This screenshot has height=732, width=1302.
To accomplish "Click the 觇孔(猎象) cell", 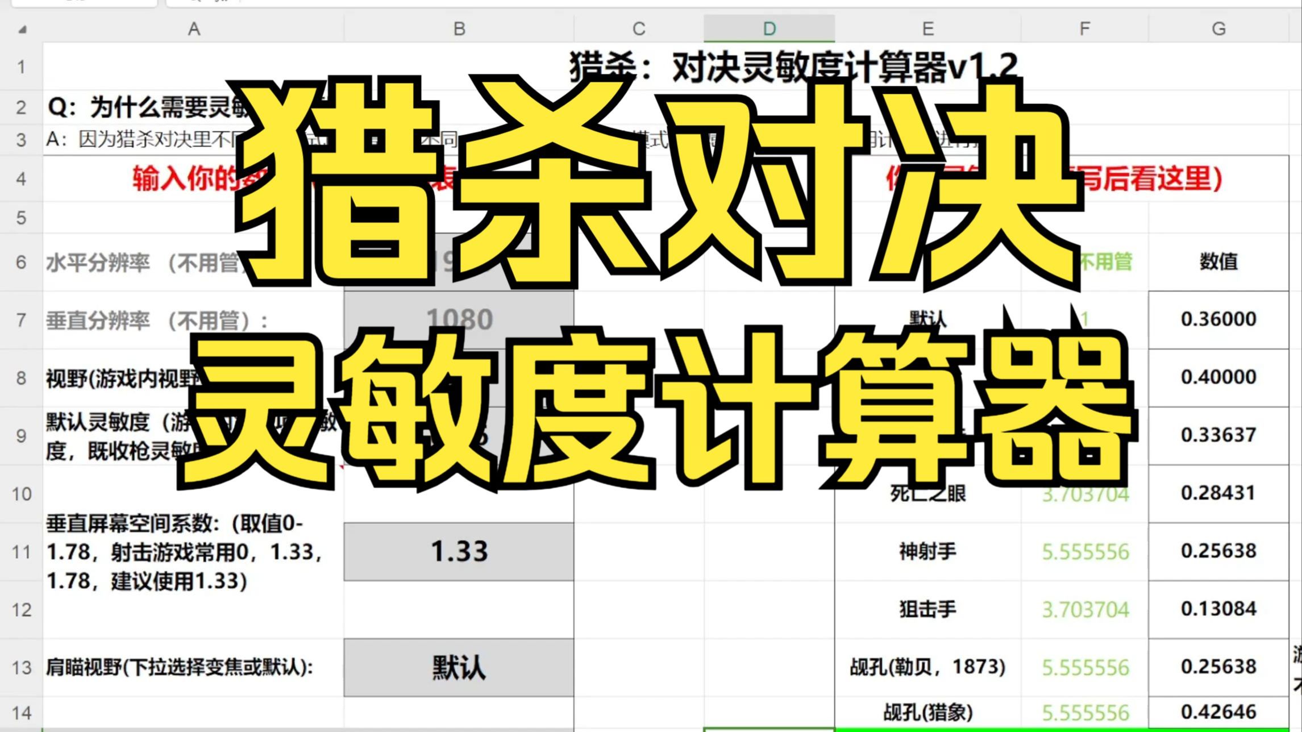I will click(x=928, y=712).
